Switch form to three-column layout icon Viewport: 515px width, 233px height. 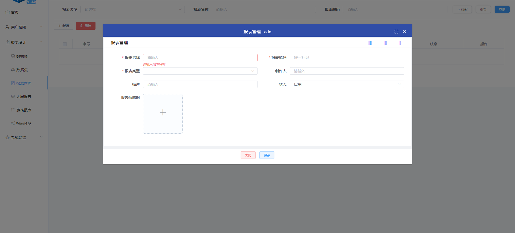tap(386, 43)
